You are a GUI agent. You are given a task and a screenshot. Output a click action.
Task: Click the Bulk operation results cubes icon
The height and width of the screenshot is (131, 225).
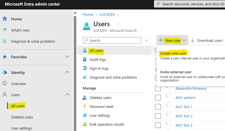85,124
